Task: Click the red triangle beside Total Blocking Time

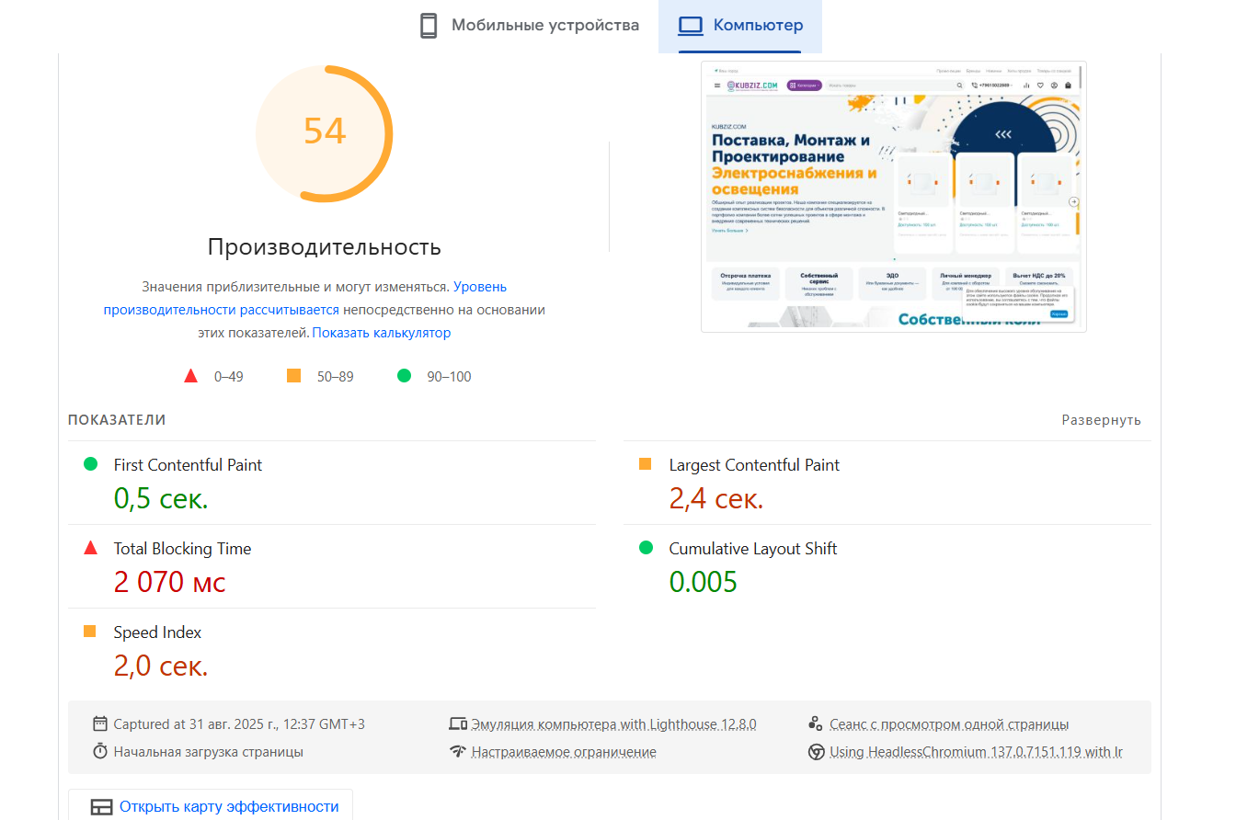Action: tap(90, 548)
